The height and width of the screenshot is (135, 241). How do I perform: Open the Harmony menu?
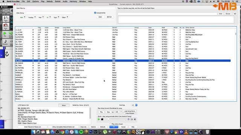coord(73,1)
